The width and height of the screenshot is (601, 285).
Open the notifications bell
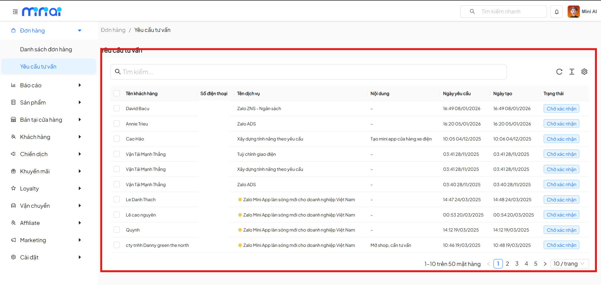click(x=556, y=12)
